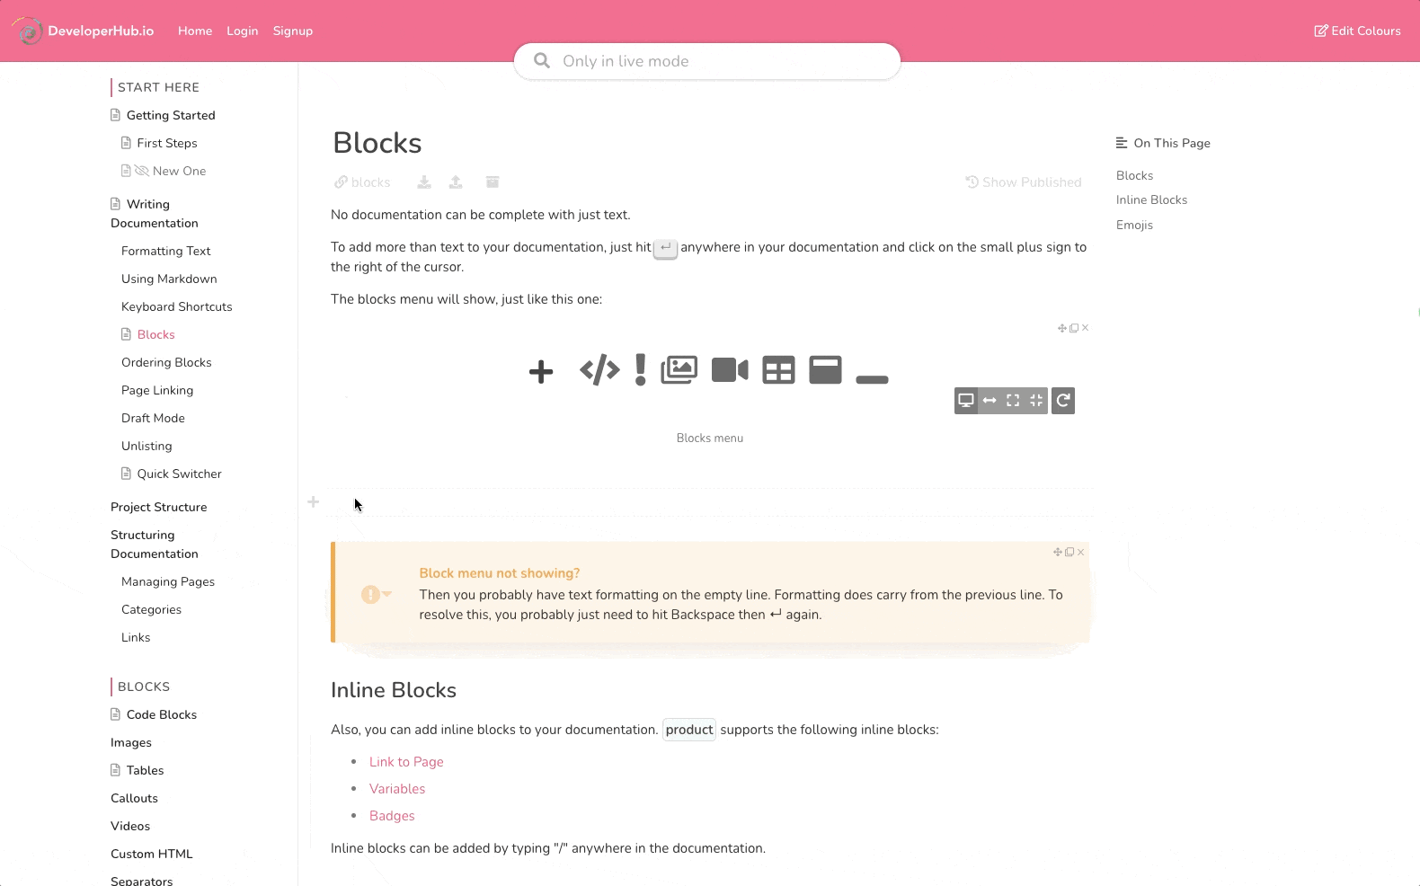Open the callout type dropdown arrow

point(387,594)
